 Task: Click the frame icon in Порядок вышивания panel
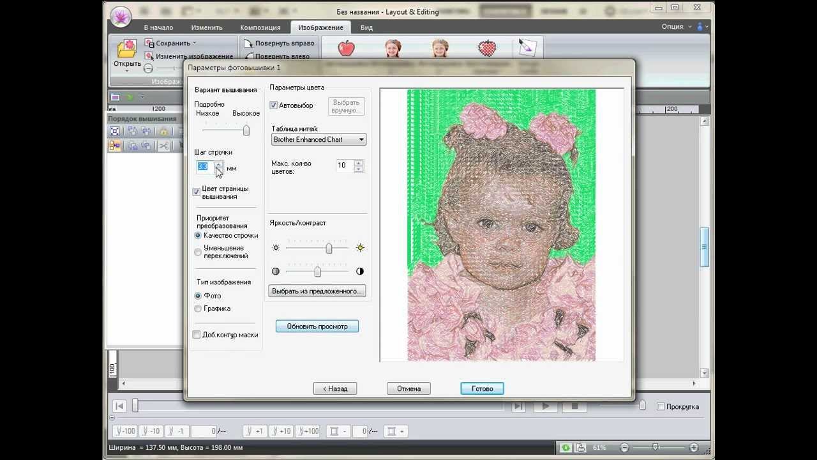115,132
